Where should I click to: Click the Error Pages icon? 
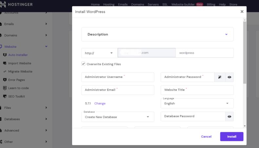pyautogui.click(x=5, y=80)
